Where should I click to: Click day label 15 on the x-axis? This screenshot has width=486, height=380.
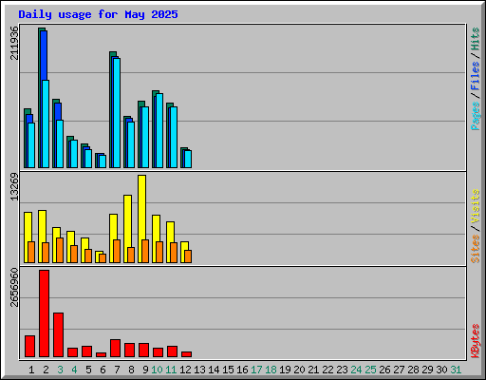pyautogui.click(x=228, y=370)
